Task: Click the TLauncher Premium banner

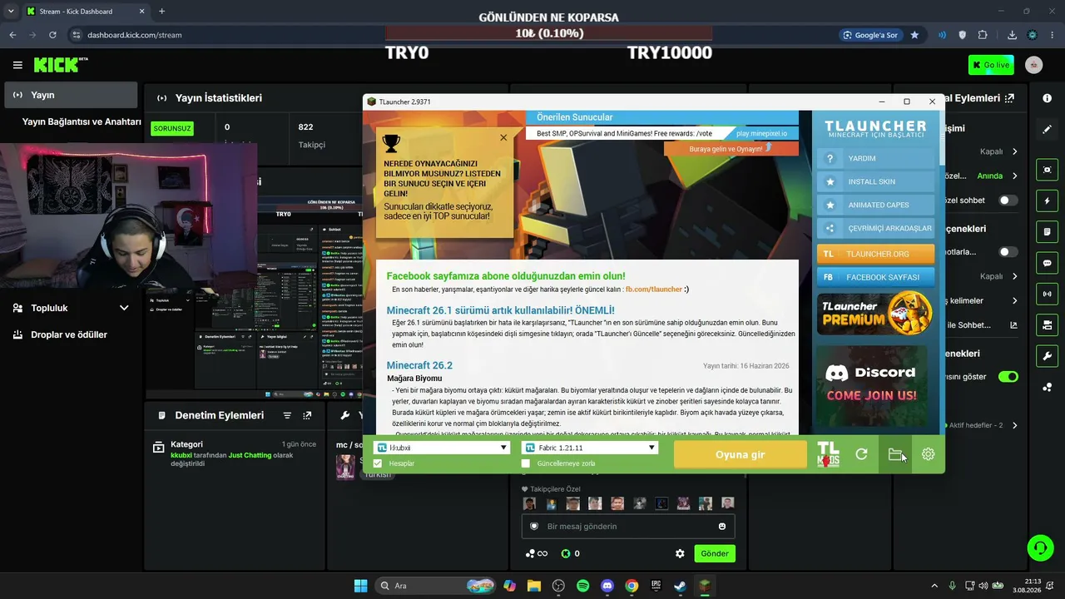Action: tap(875, 314)
